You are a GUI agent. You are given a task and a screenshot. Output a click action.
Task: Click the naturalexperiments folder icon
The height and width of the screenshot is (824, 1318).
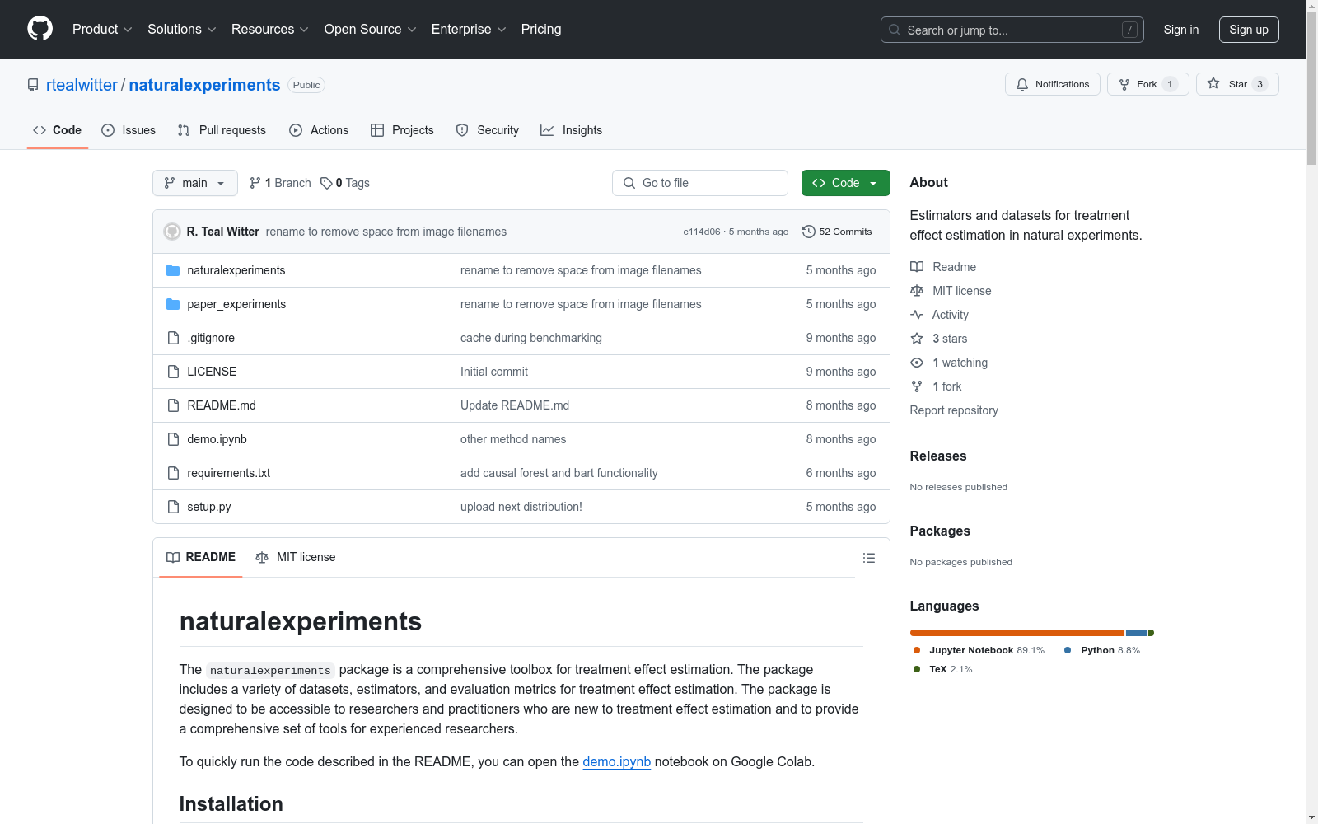tap(173, 270)
